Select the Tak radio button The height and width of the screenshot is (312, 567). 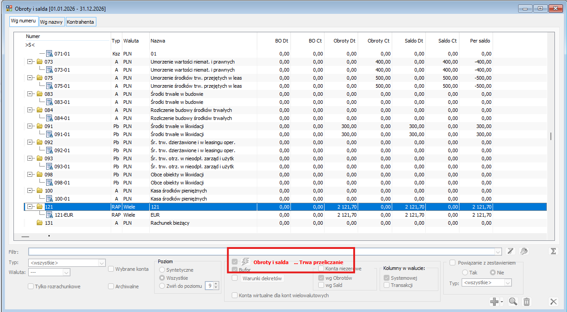tap(465, 273)
